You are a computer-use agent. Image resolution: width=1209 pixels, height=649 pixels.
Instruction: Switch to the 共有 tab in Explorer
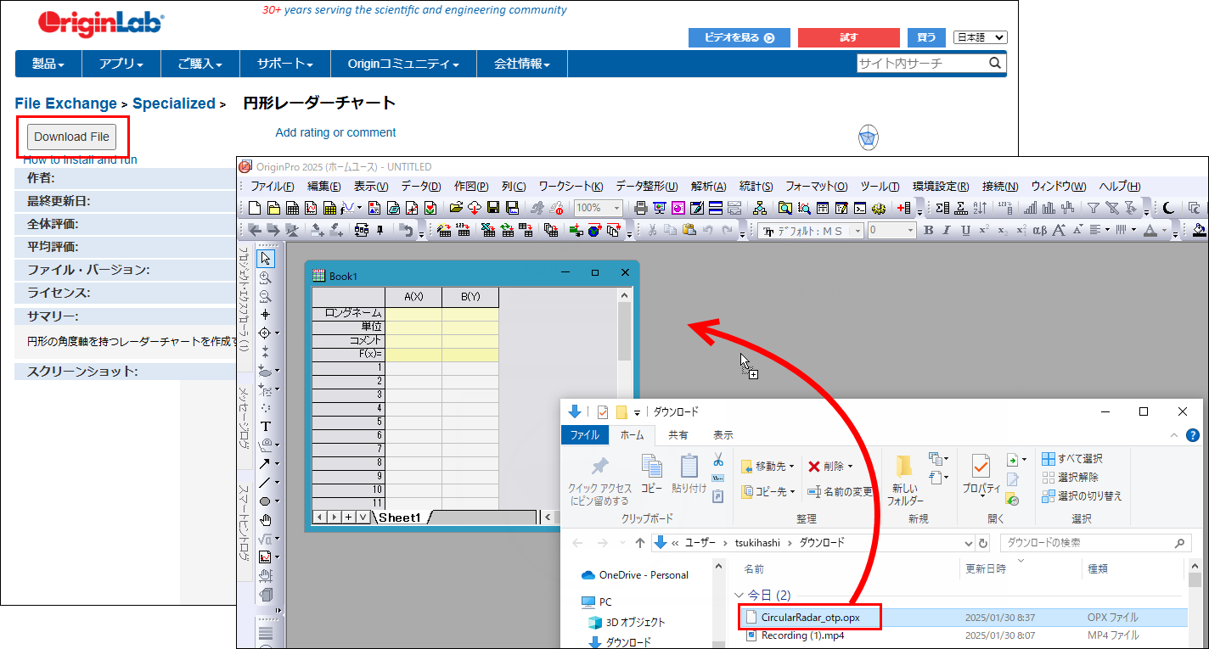(678, 434)
